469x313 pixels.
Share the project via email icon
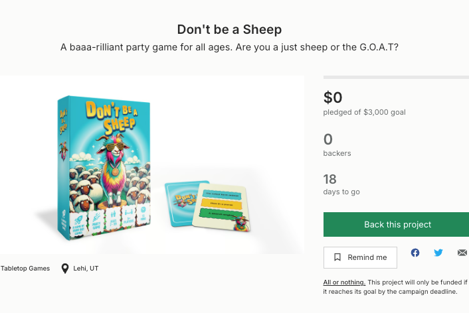462,253
